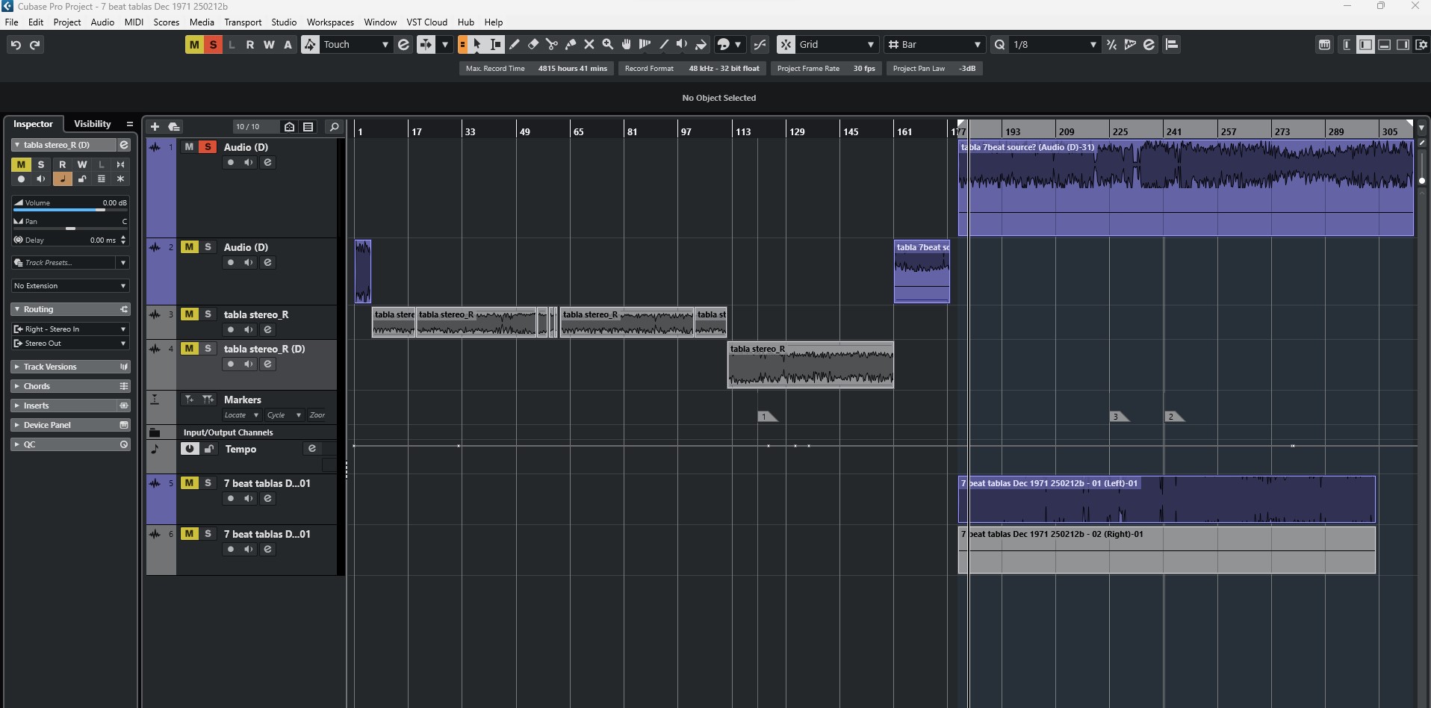Click the Locate marker button
This screenshot has width=1431, height=708.
[x=241, y=415]
